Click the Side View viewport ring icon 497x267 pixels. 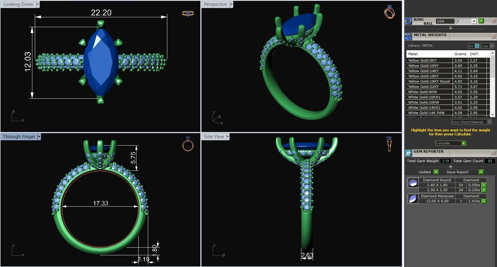[389, 144]
